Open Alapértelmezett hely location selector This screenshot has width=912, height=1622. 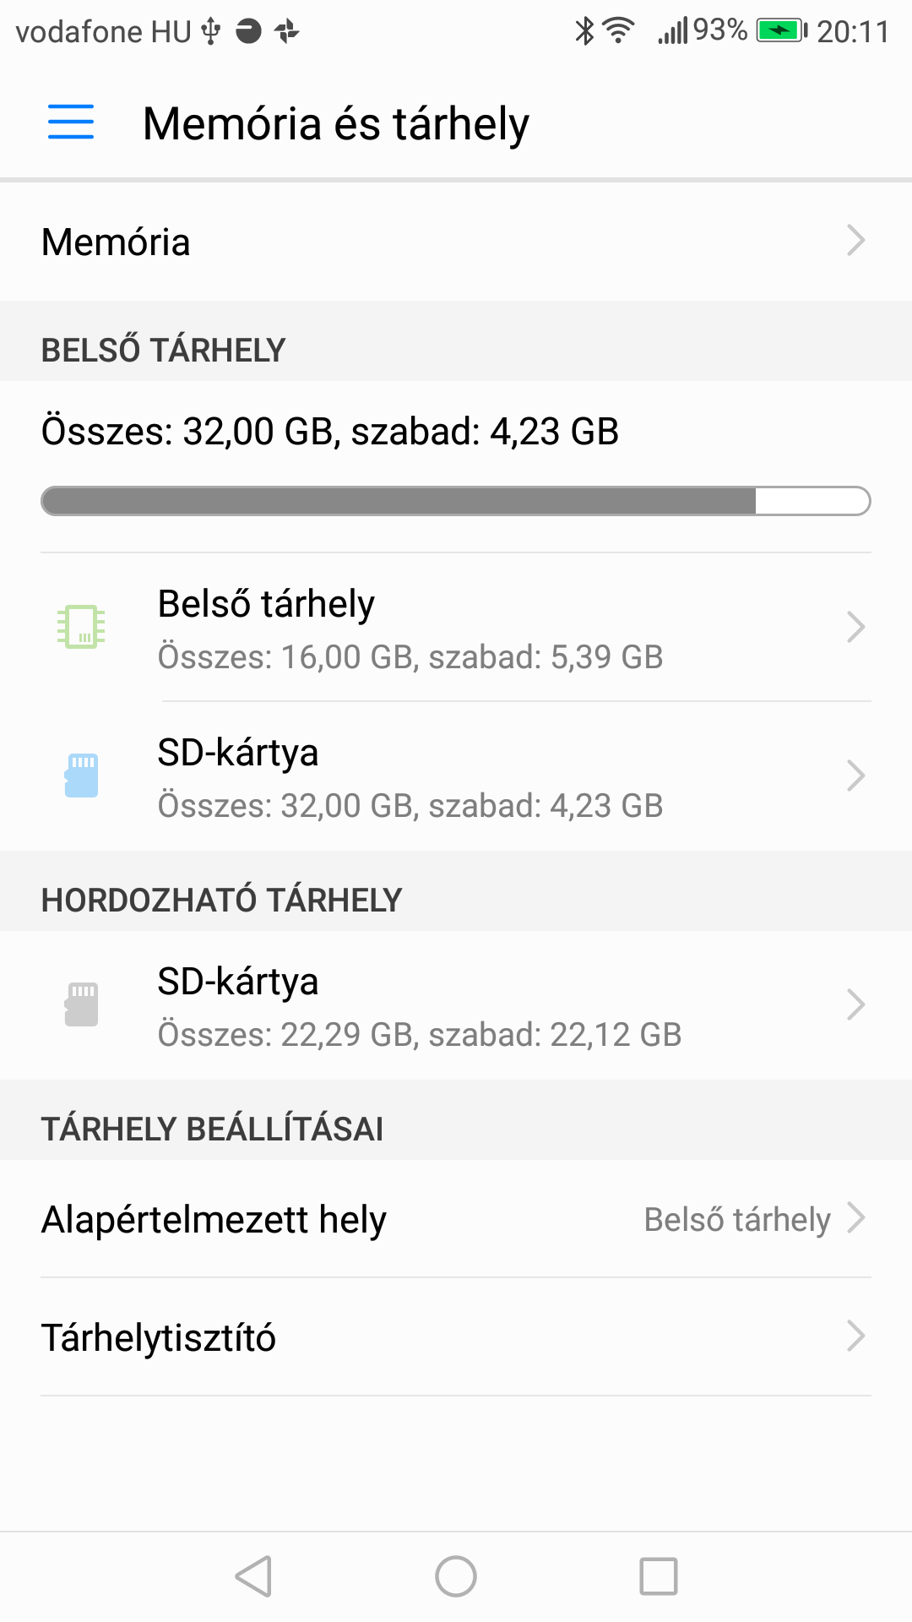tap(456, 1219)
